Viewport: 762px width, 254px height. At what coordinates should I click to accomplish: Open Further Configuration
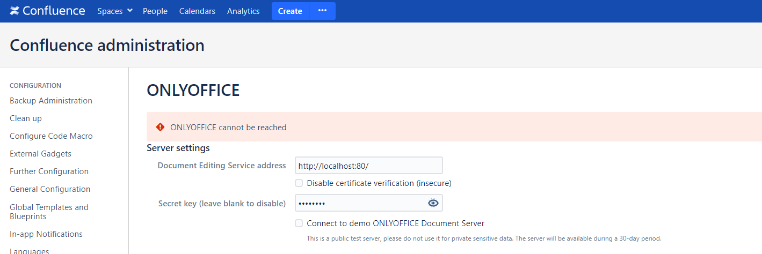tap(49, 171)
